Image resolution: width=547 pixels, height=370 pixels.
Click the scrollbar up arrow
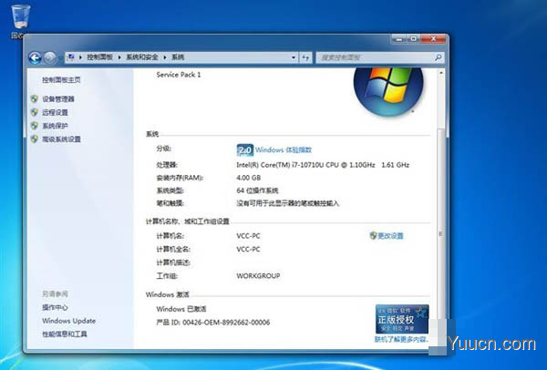pos(441,73)
